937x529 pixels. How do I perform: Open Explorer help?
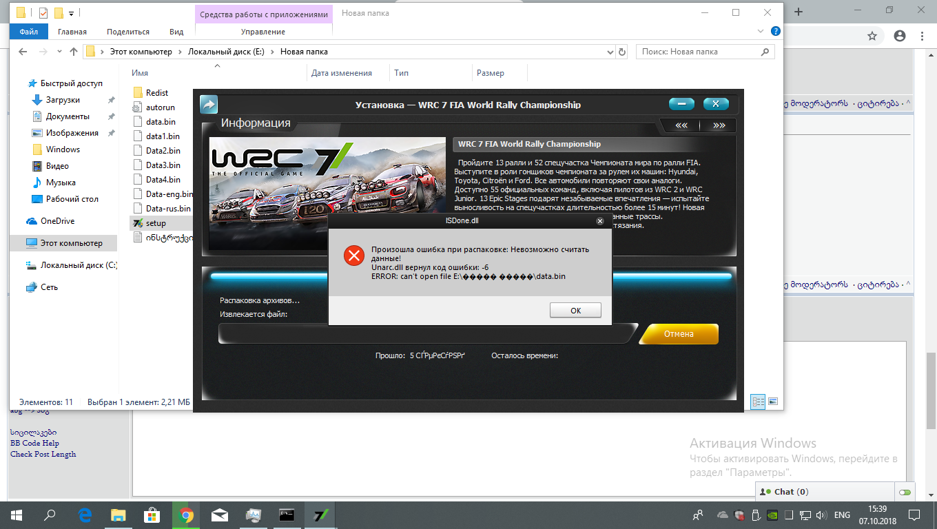775,31
